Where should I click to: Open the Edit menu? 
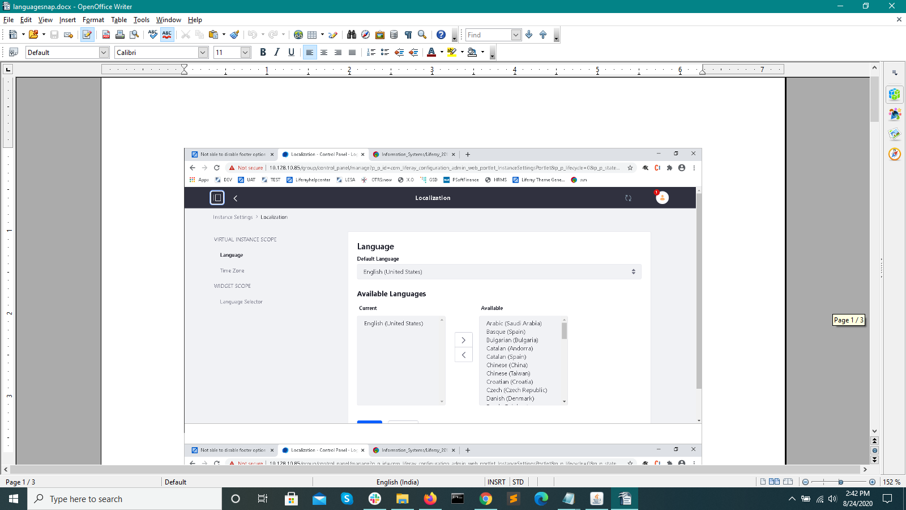click(26, 20)
